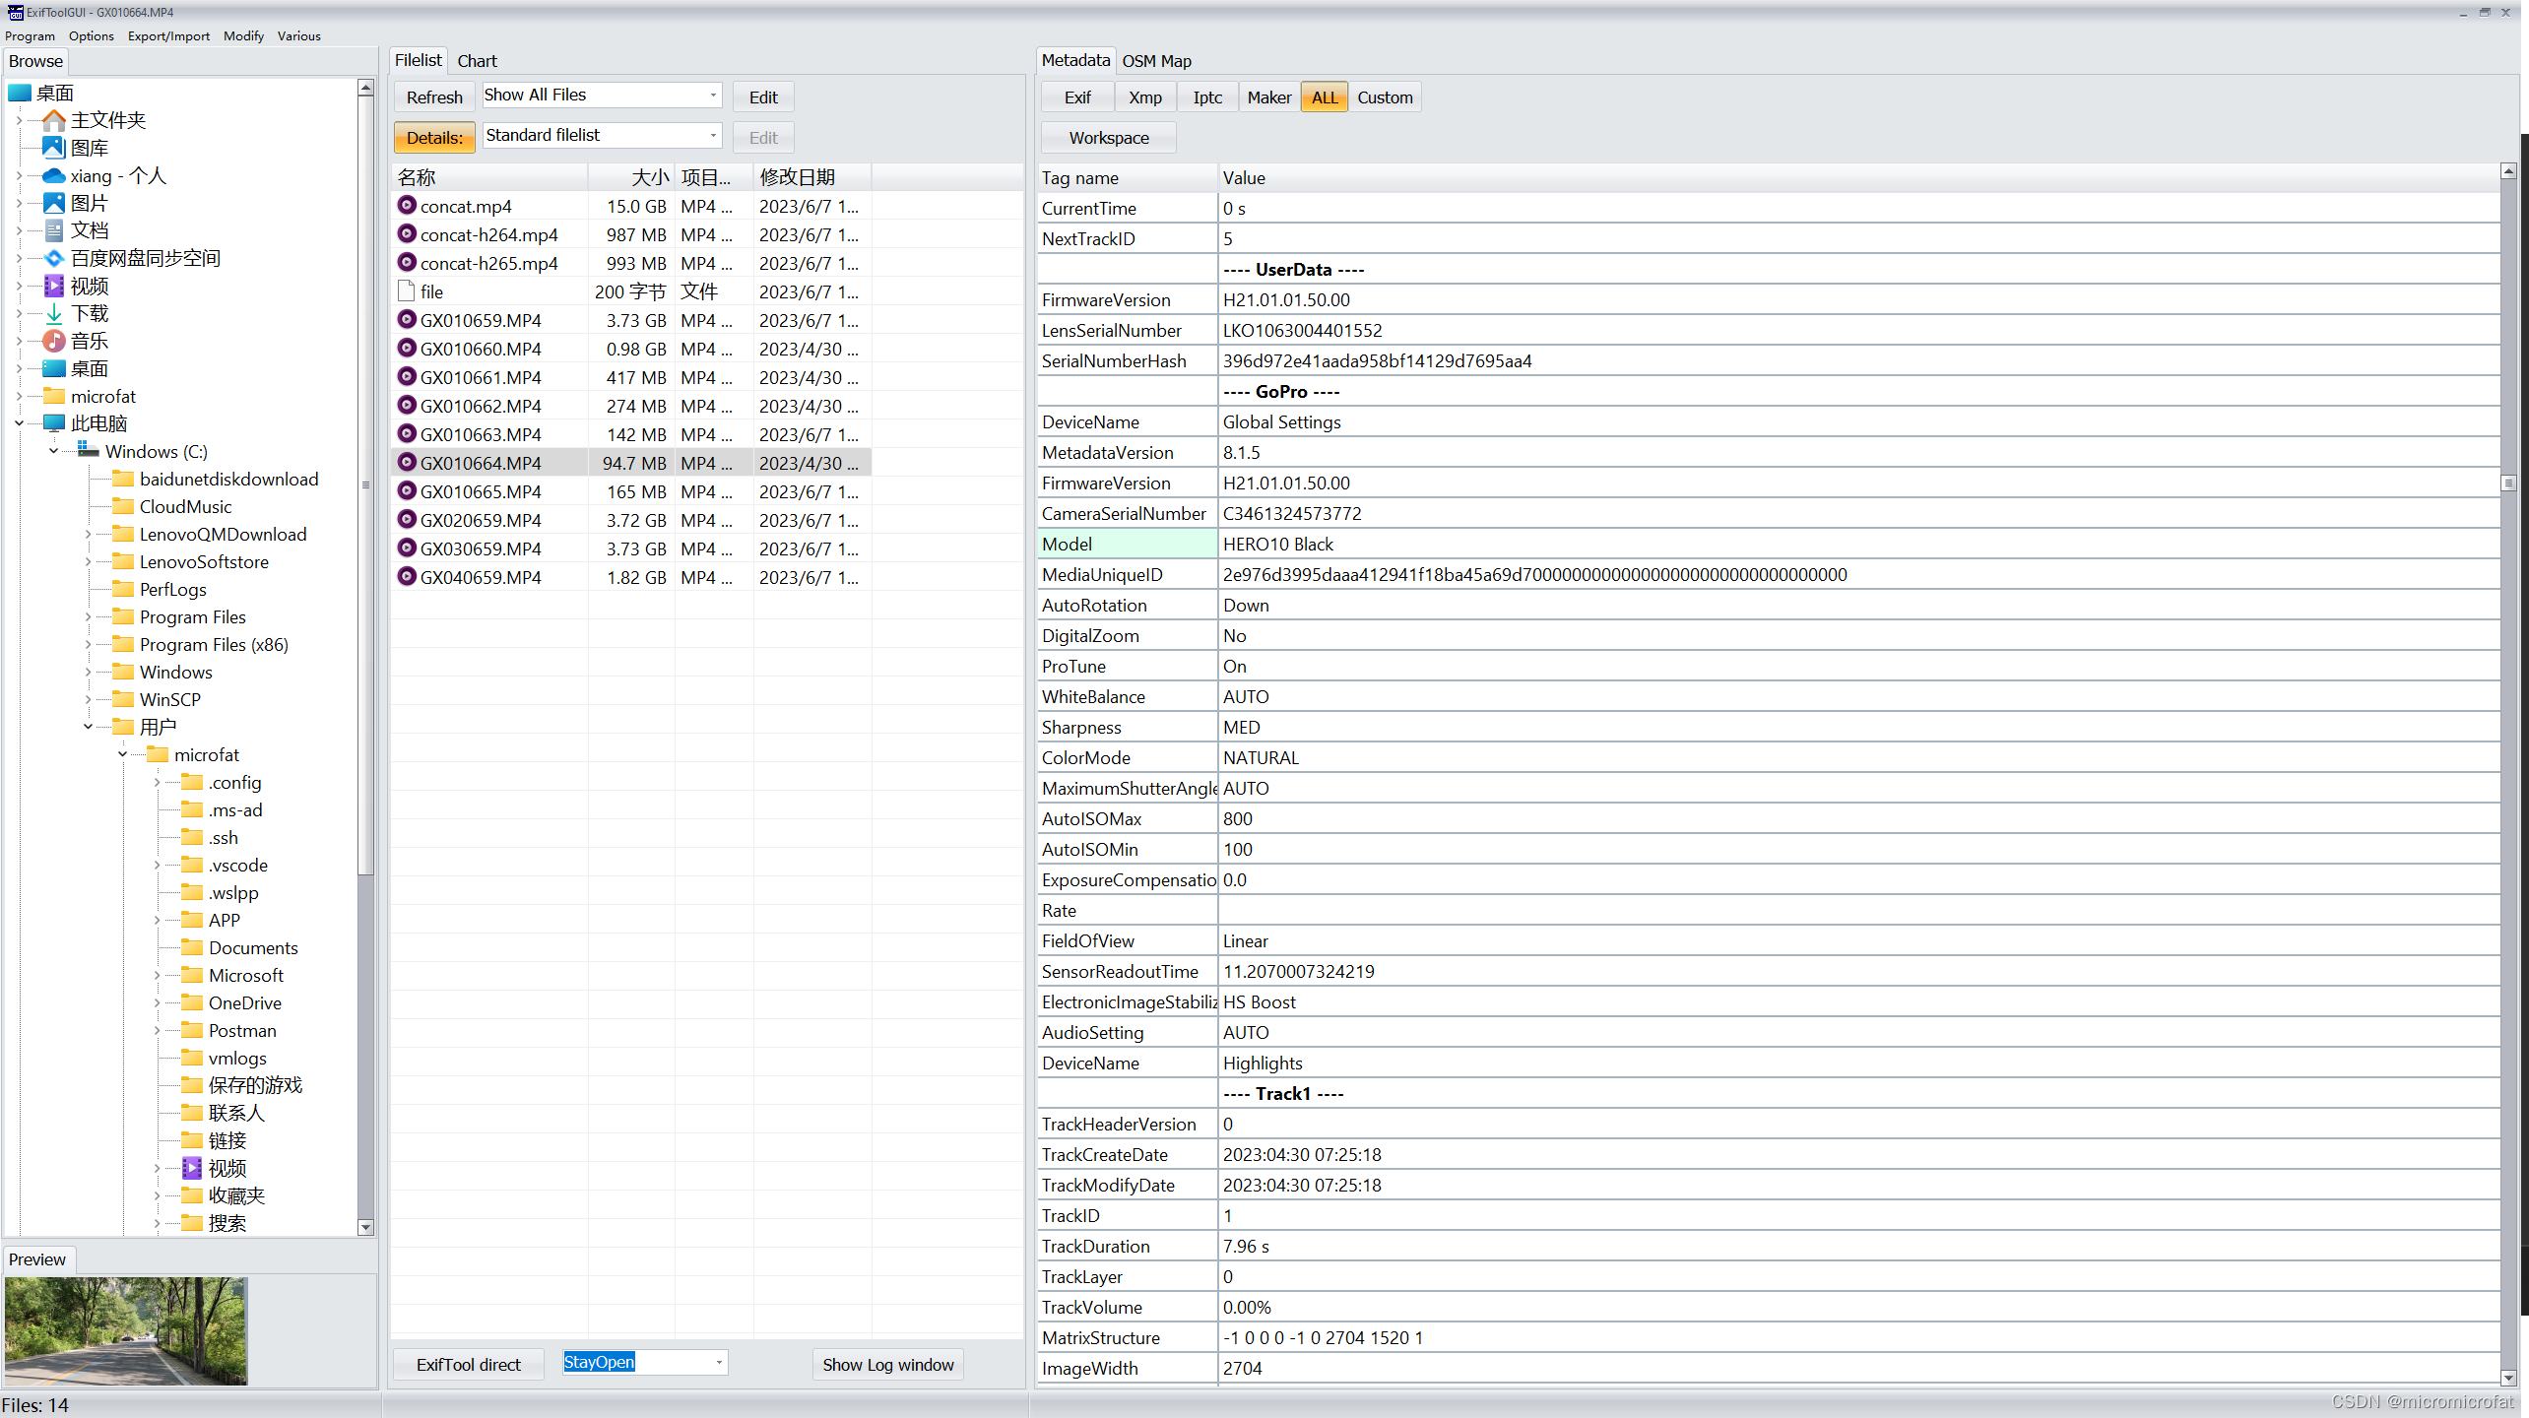
Task: Click the Show Log window button
Action: (887, 1364)
